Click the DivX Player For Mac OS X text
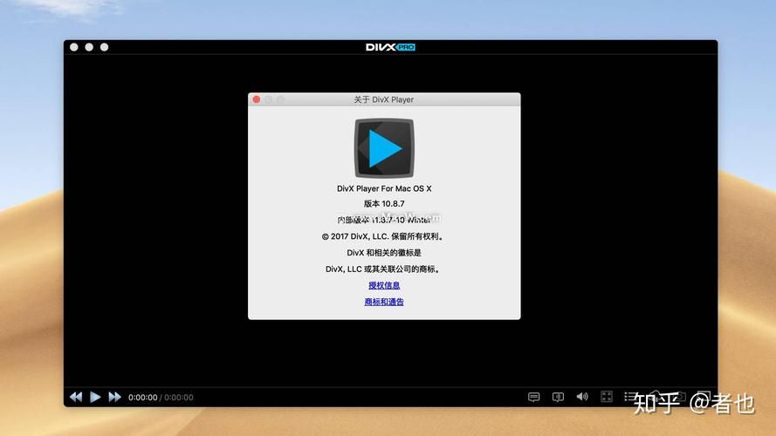 pyautogui.click(x=384, y=188)
